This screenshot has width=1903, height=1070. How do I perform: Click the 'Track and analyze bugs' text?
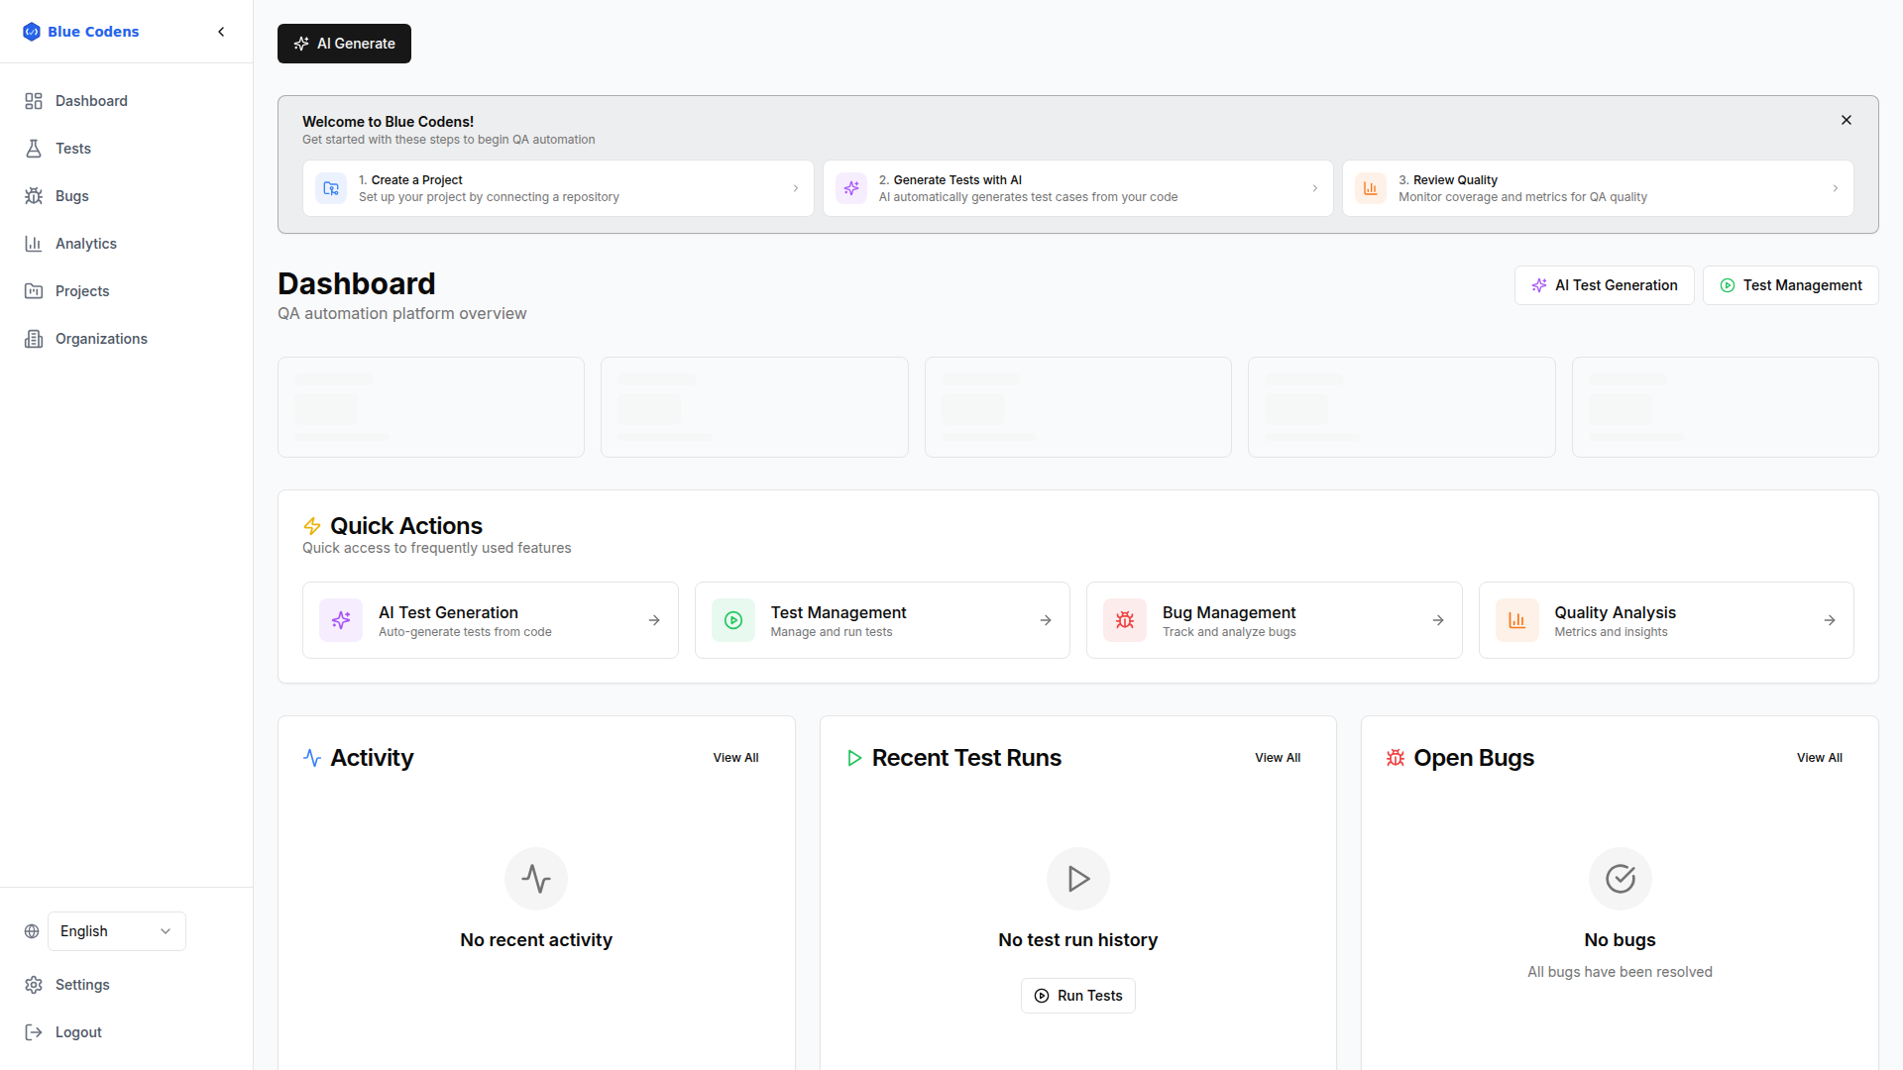click(x=1229, y=632)
